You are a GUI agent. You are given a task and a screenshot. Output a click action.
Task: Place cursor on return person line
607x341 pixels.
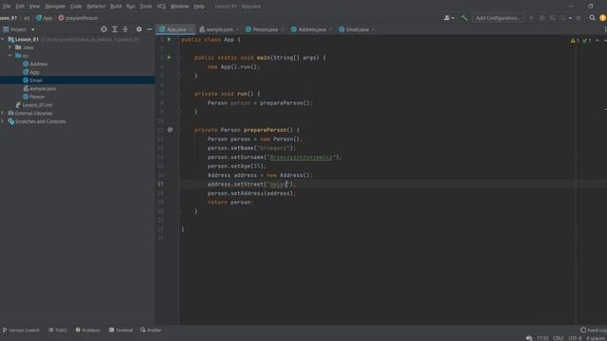[230, 202]
